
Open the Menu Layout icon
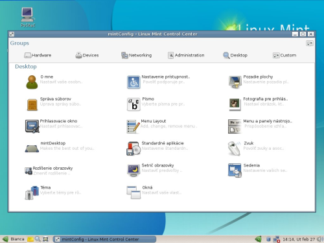click(x=133, y=126)
